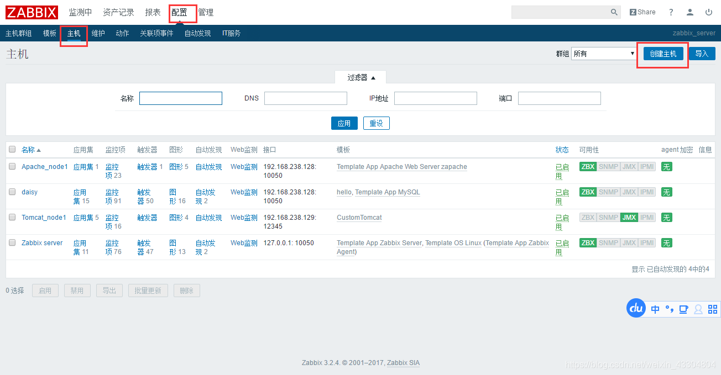The width and height of the screenshot is (721, 375).
Task: Open the CustomTomcat template link
Action: point(359,218)
